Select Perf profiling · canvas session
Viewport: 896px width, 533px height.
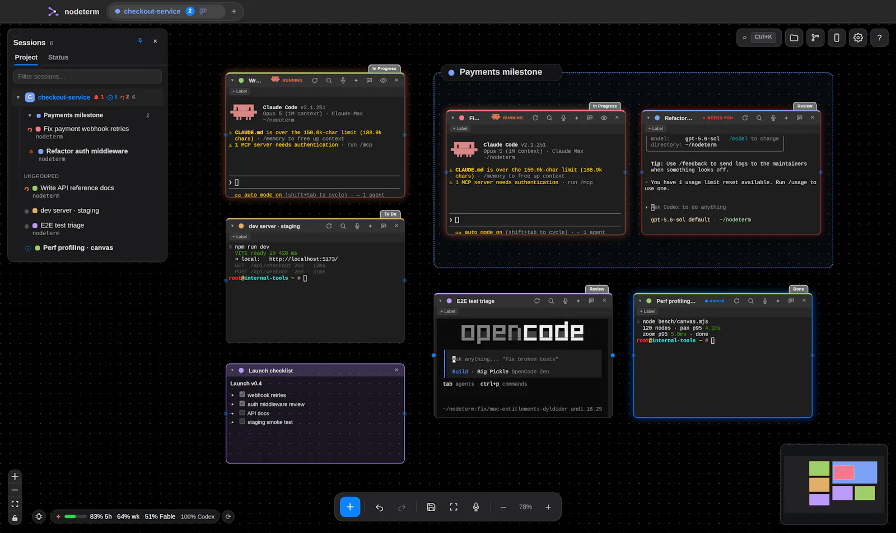78,247
